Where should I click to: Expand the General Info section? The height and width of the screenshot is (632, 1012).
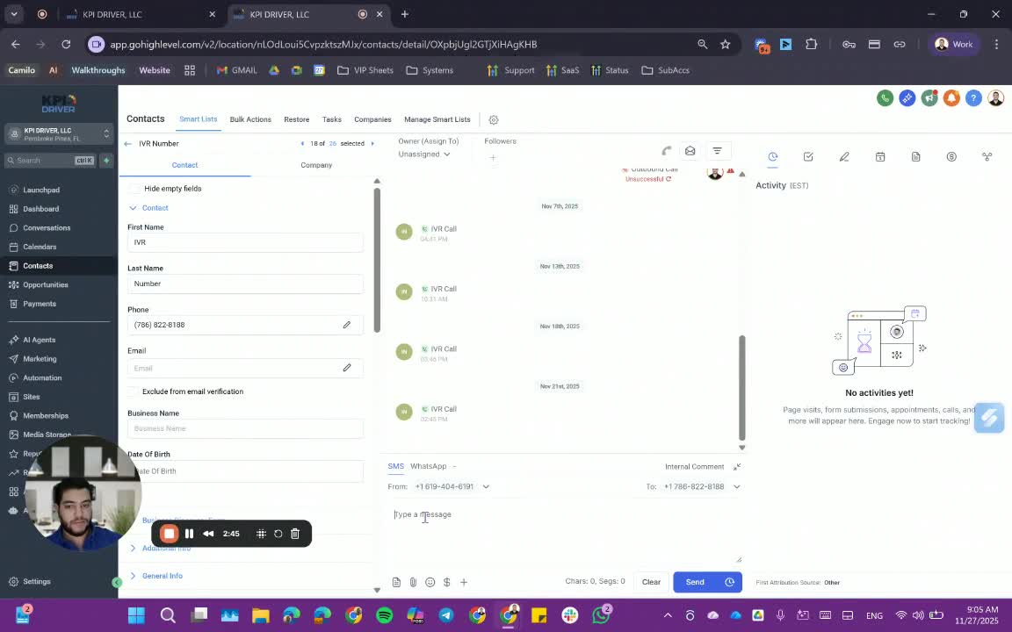[156, 576]
